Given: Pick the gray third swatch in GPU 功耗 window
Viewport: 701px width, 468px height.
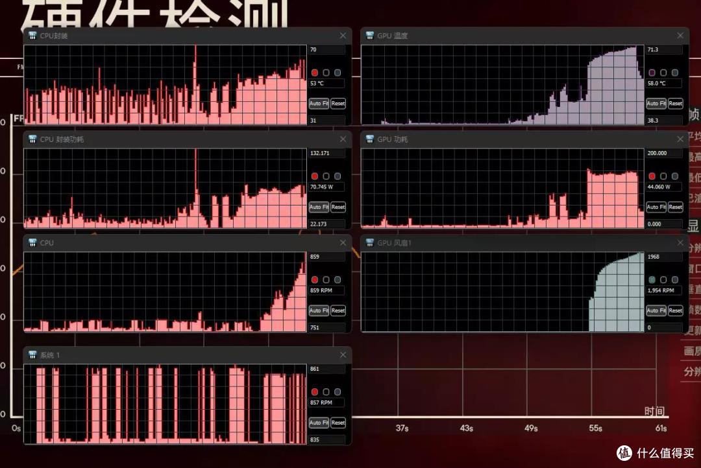Looking at the screenshot, I should pos(674,176).
